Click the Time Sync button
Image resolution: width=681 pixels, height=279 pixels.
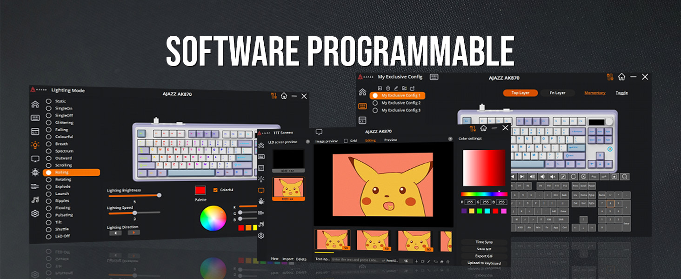[x=484, y=242]
